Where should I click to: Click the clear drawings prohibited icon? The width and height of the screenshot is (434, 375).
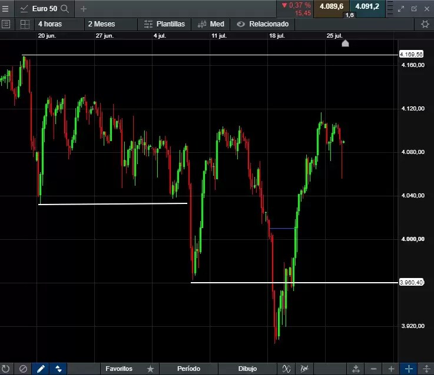[x=23, y=369]
